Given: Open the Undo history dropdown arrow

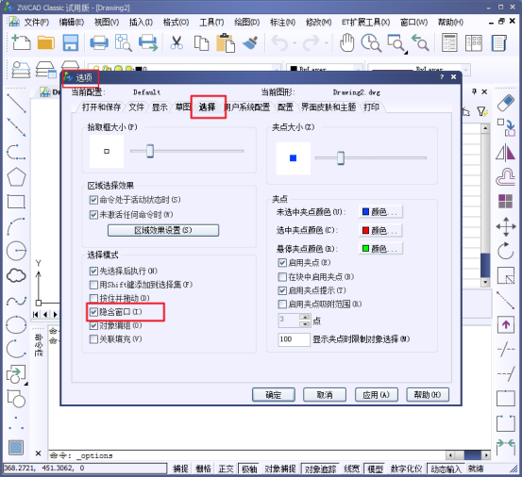Looking at the screenshot, I should click(x=295, y=42).
